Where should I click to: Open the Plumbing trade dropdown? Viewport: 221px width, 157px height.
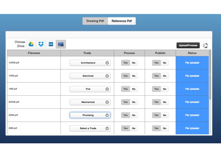click(x=90, y=115)
